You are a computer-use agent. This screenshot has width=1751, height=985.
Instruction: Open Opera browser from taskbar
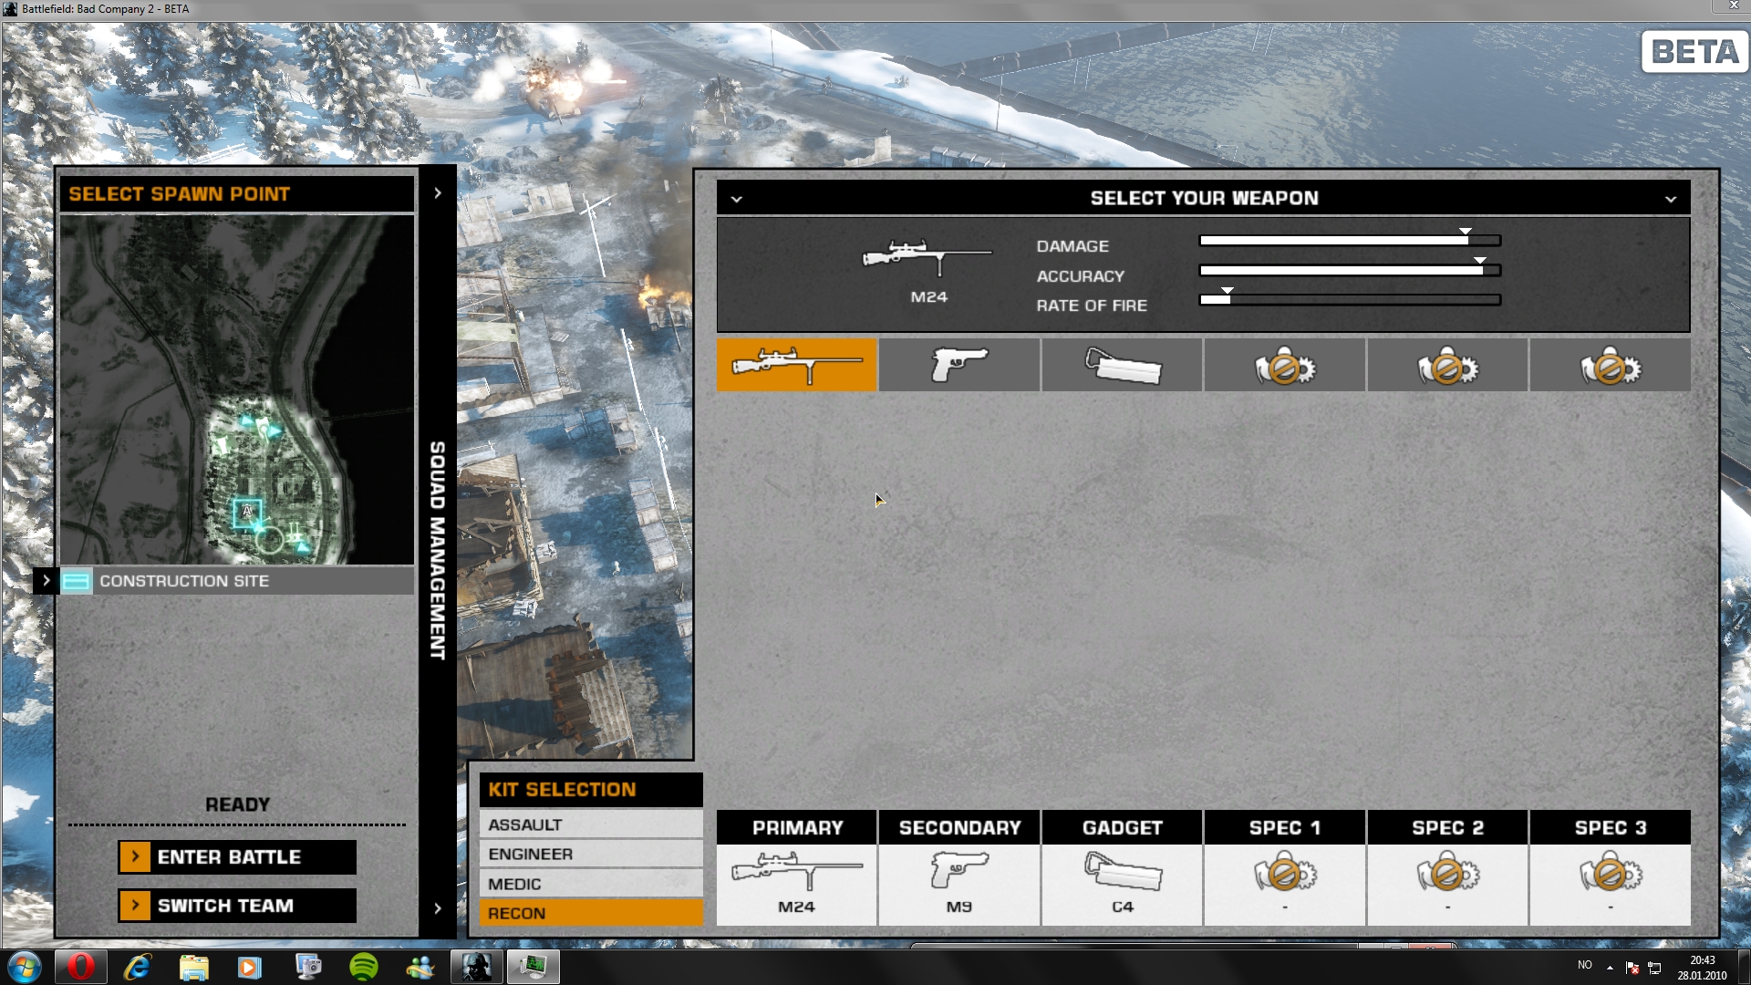(81, 967)
